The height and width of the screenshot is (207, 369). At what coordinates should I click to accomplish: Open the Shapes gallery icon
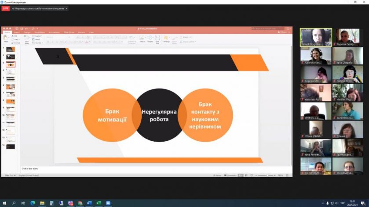[150, 39]
